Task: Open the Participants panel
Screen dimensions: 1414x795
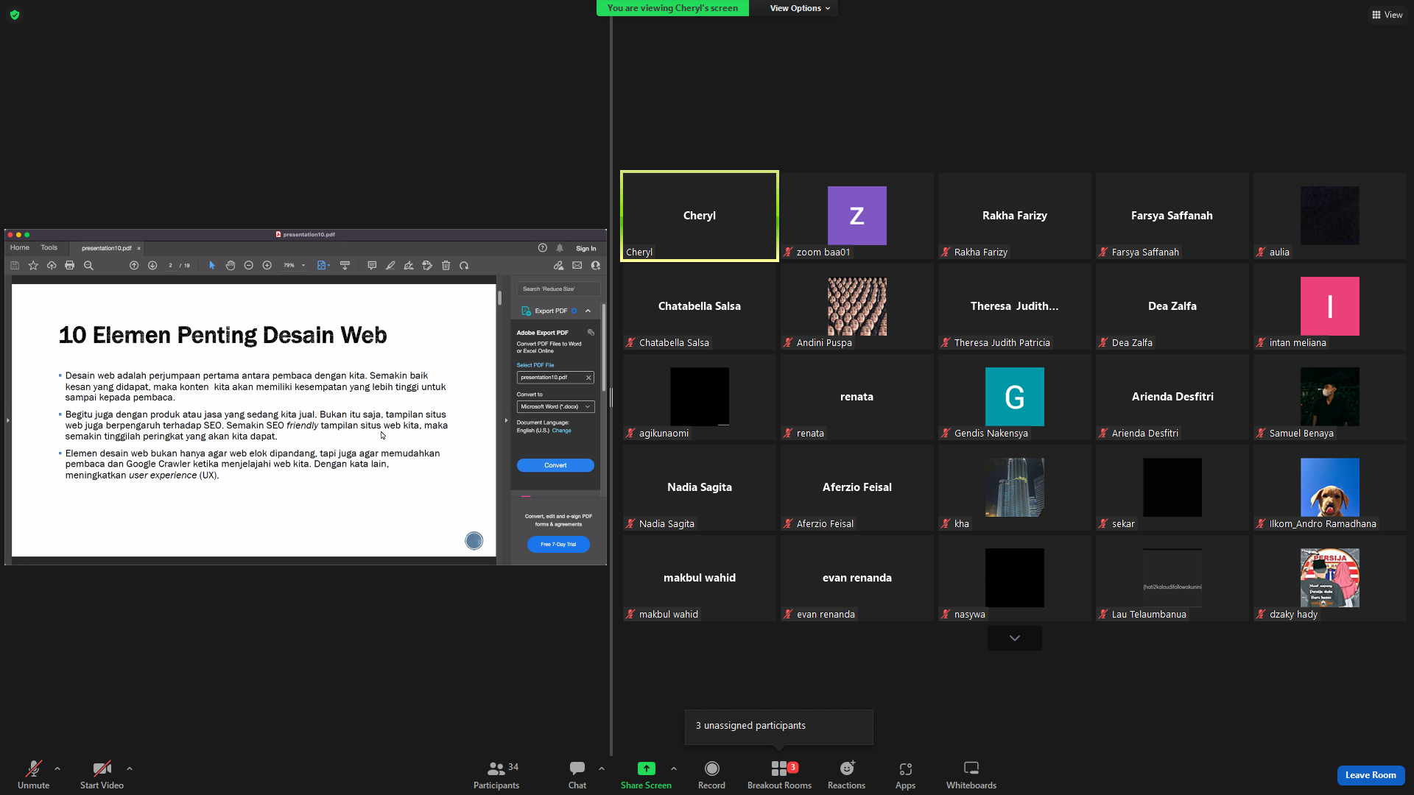Action: 496,774
